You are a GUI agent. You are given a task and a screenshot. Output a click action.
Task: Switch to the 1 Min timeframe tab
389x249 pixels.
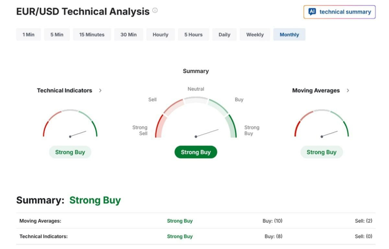(29, 35)
